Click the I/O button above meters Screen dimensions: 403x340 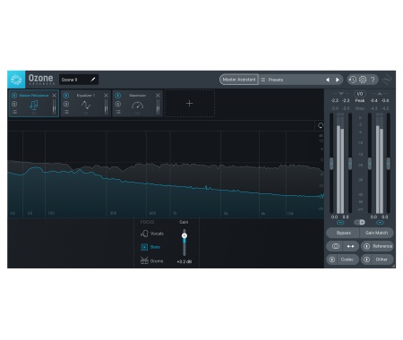pos(360,94)
